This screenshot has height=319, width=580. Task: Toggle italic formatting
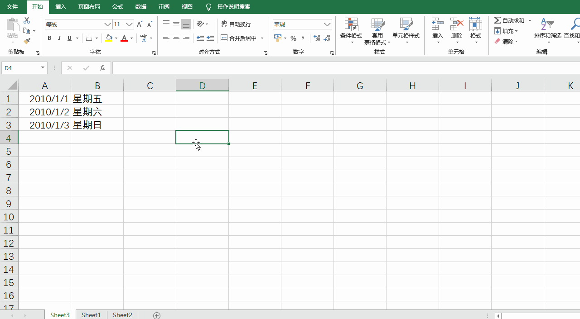(x=59, y=38)
